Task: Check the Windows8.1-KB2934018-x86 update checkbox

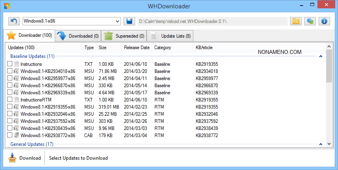Action: 10,71
